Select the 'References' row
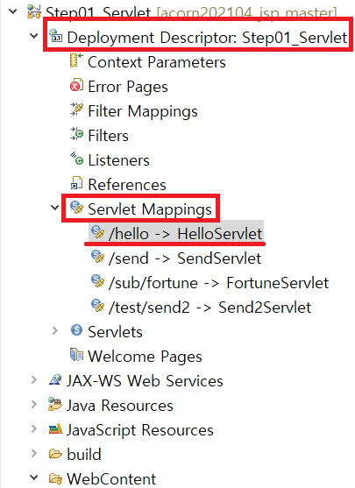The height and width of the screenshot is (488, 355). pyautogui.click(x=127, y=185)
